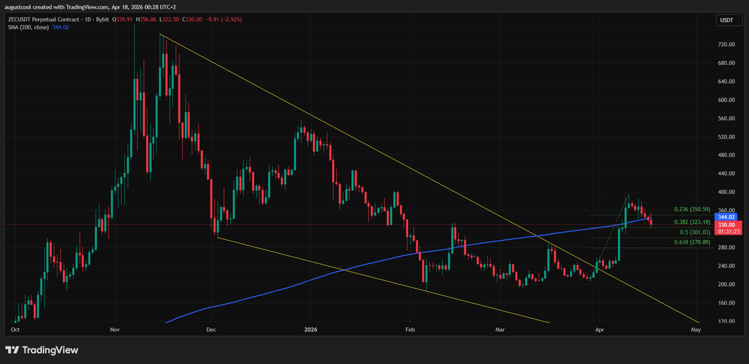Select the 0.618 (278.89) Fibonacci label

point(693,242)
